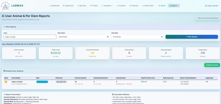This screenshot has height=104, width=221.
Task: Click the Protocols column header
Action: click(x=59, y=78)
